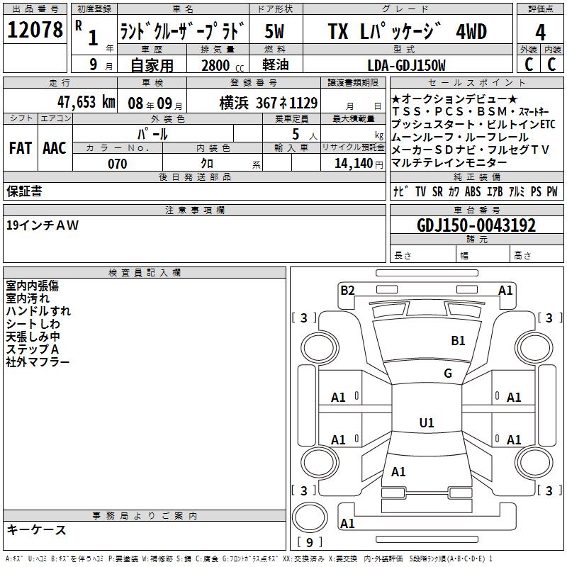The width and height of the screenshot is (567, 567).
Task: Click model code LDA-GDJ150W
Action: click(x=407, y=65)
